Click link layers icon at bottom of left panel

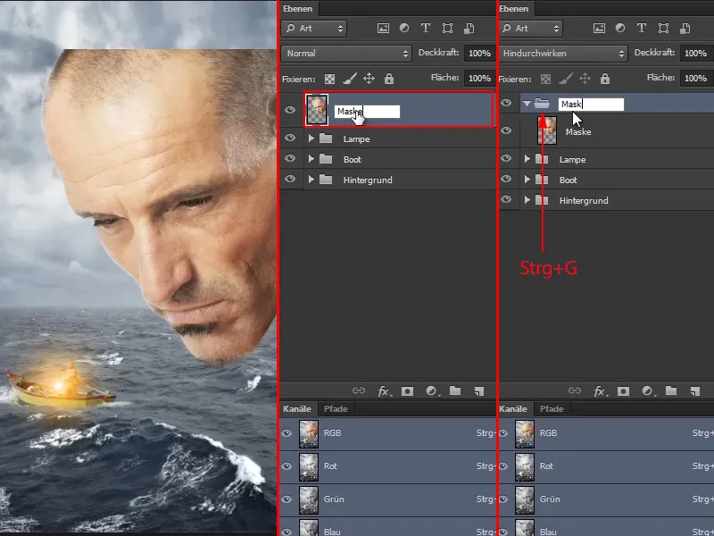pyautogui.click(x=359, y=390)
